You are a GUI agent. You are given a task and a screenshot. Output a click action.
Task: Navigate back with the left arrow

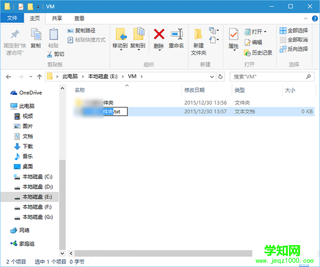click(9, 77)
